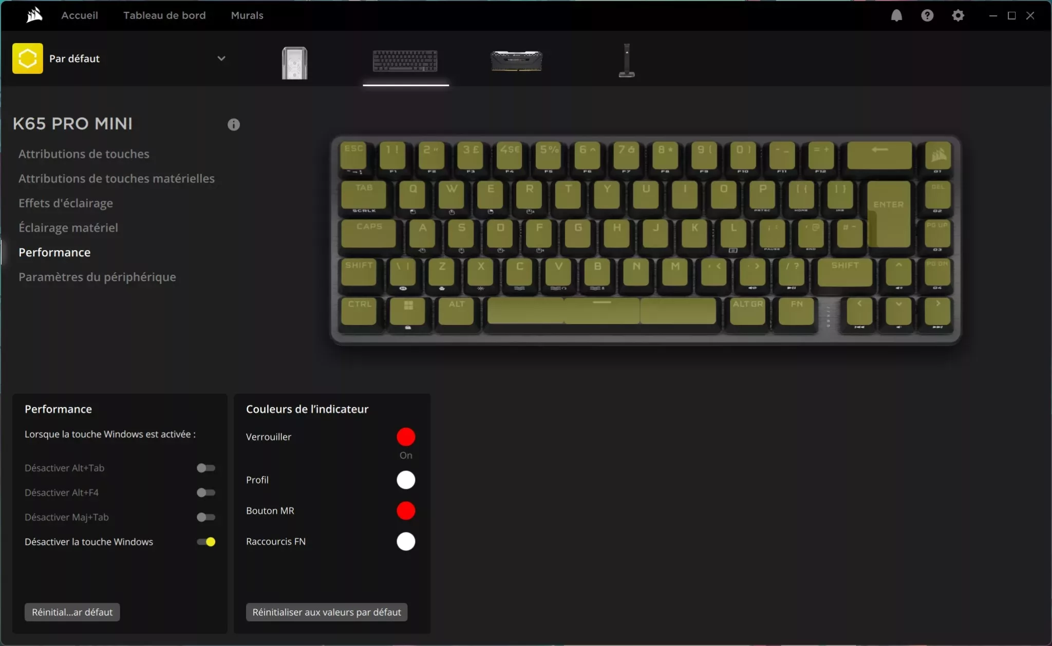Switch to the Murals tab
The height and width of the screenshot is (646, 1052).
click(247, 15)
